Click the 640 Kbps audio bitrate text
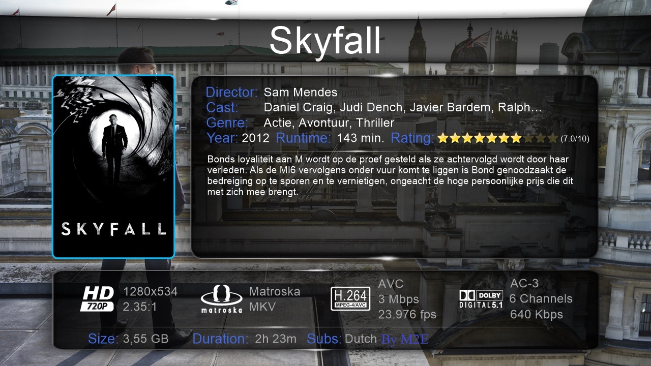The image size is (651, 366). 537,314
